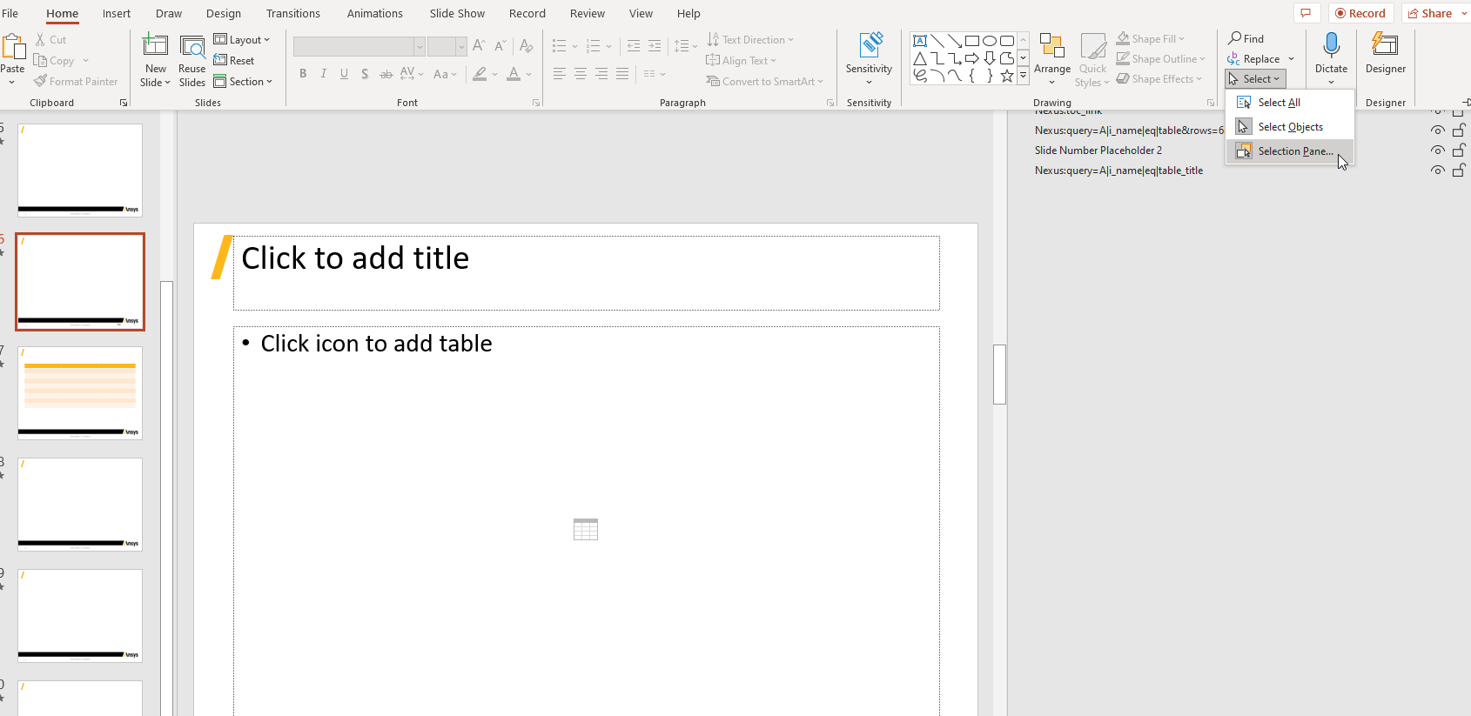Select the Scribble freeform shape
Viewport: 1471px width, 716px height.
pos(920,76)
